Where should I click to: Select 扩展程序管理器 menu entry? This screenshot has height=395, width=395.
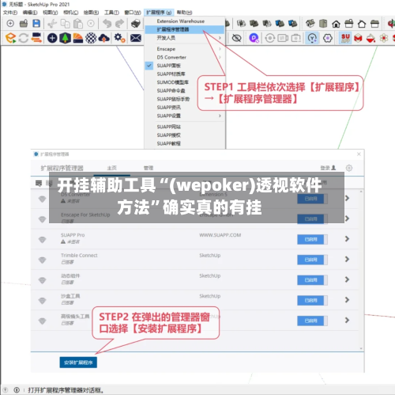click(x=185, y=29)
